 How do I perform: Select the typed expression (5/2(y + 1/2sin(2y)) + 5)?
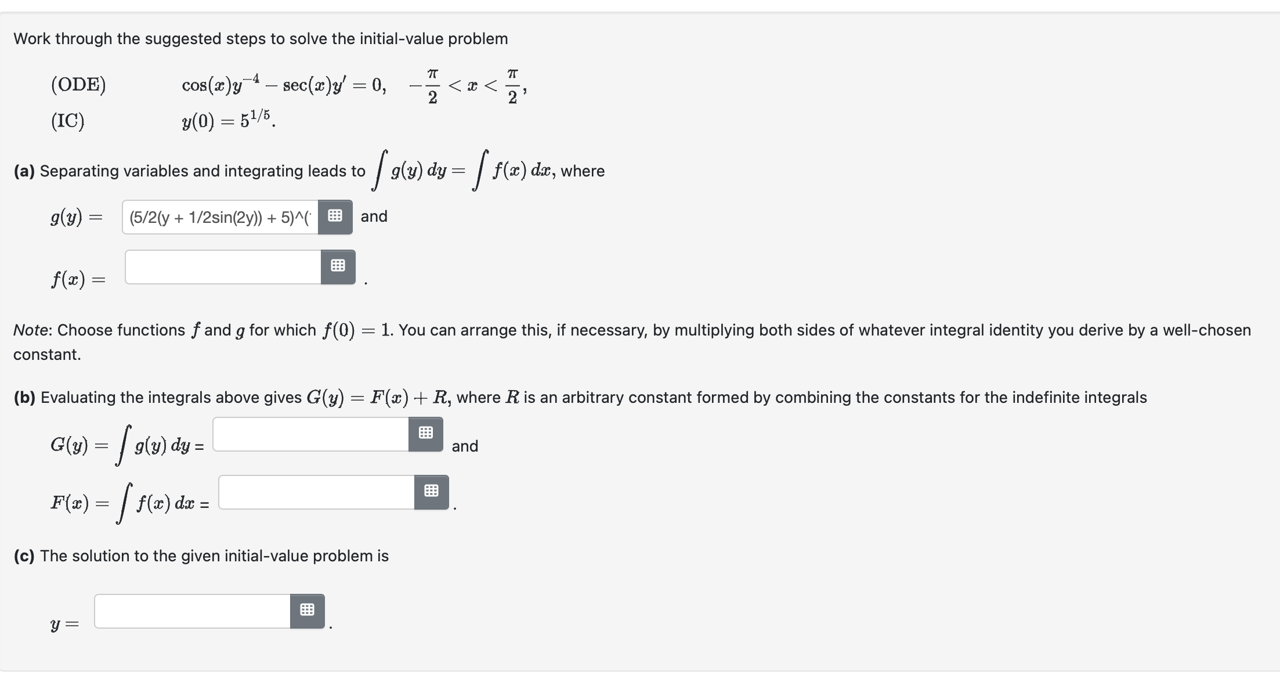coord(220,217)
